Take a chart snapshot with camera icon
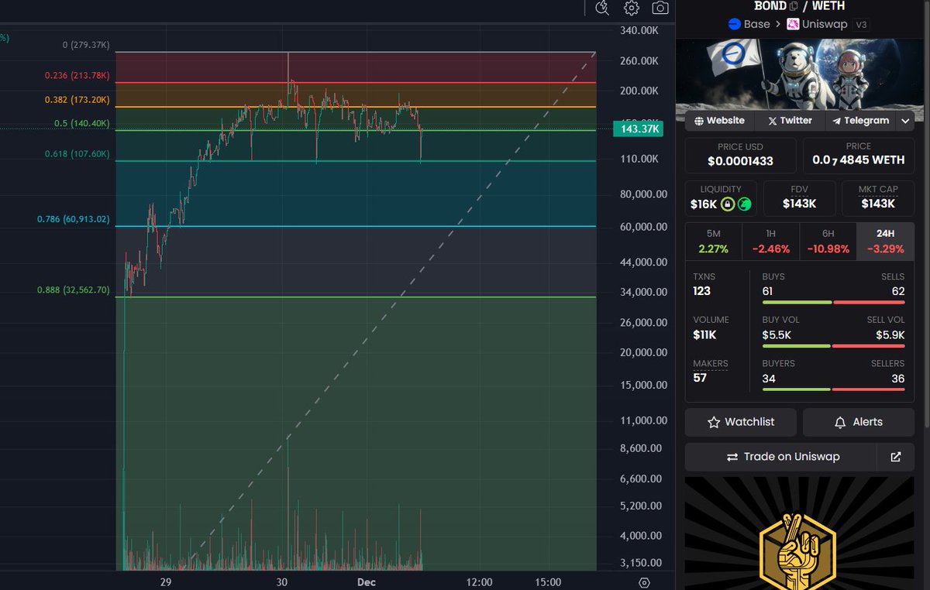Viewport: 930px width, 590px height. [x=660, y=8]
